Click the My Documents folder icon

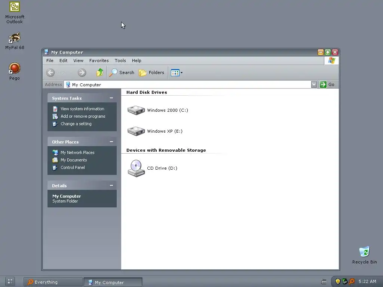coord(55,160)
